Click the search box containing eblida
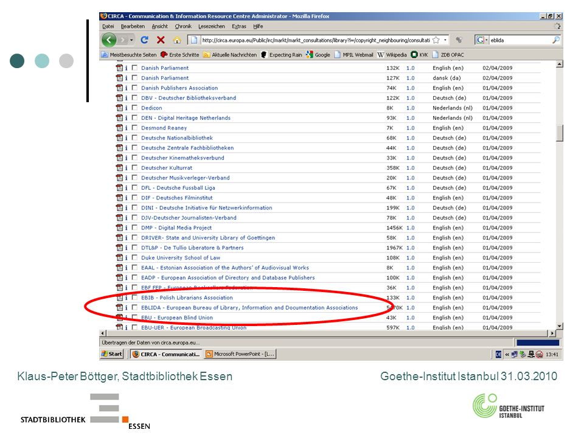The height and width of the screenshot is (438, 584). [x=520, y=40]
